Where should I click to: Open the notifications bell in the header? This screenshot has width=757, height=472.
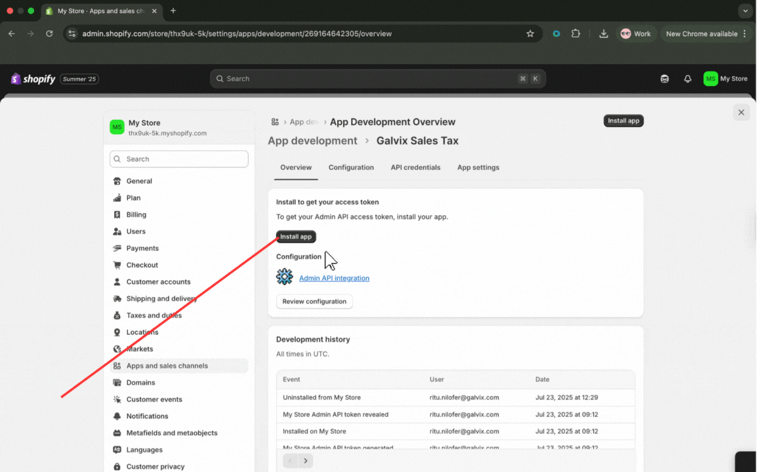click(687, 79)
